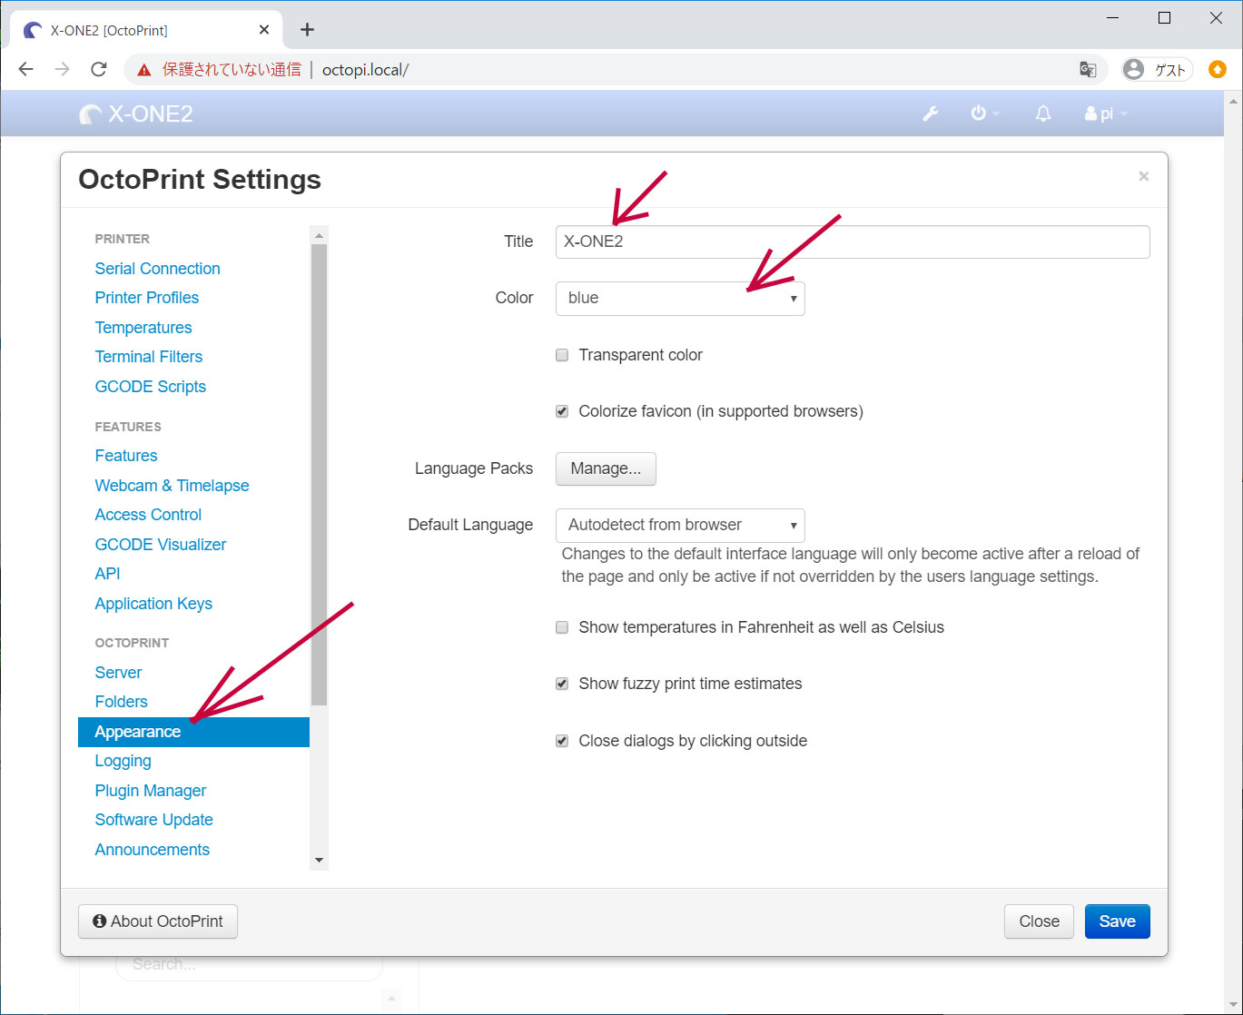The width and height of the screenshot is (1243, 1015).
Task: Click the browser back arrow
Action: [x=26, y=69]
